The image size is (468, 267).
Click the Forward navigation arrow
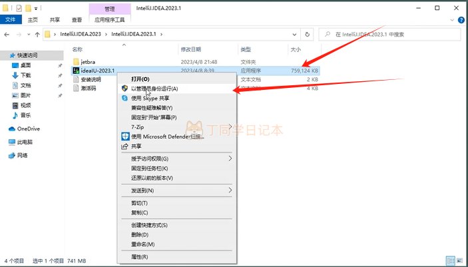tap(19, 35)
